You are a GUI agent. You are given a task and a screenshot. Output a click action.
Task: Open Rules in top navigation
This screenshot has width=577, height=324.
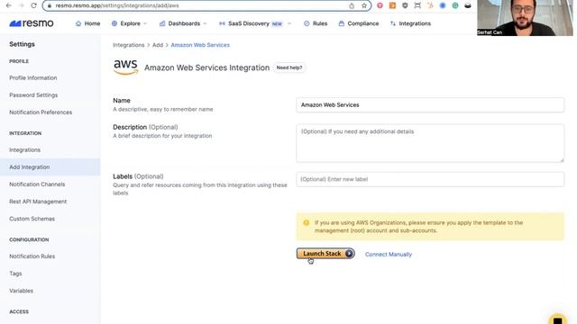pyautogui.click(x=316, y=23)
